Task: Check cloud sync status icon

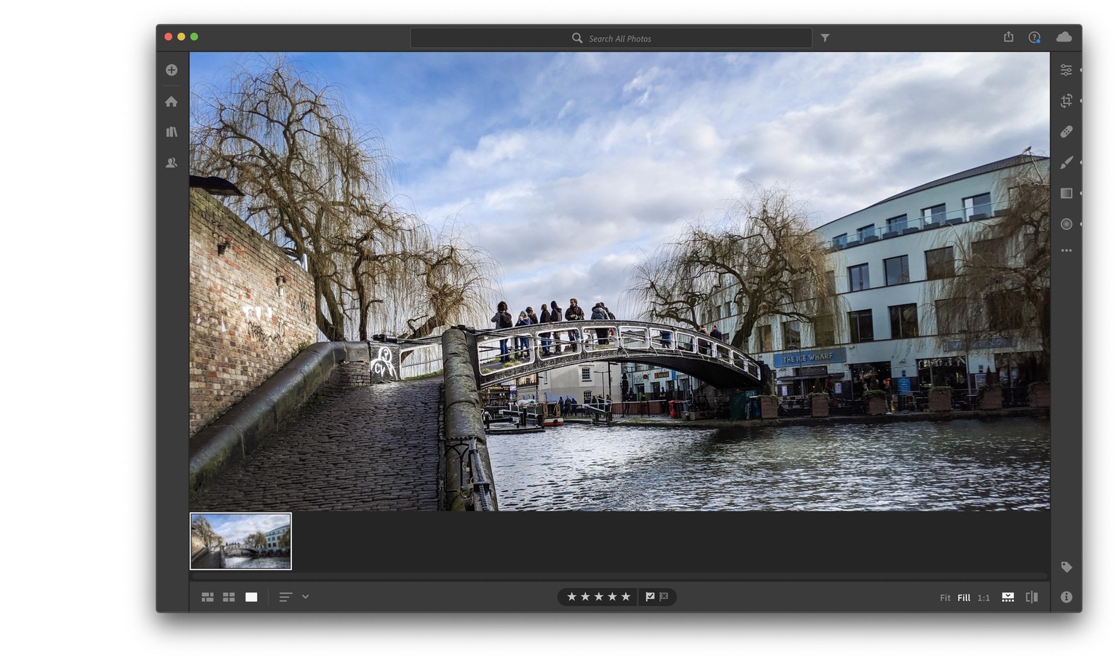Action: pyautogui.click(x=1064, y=36)
